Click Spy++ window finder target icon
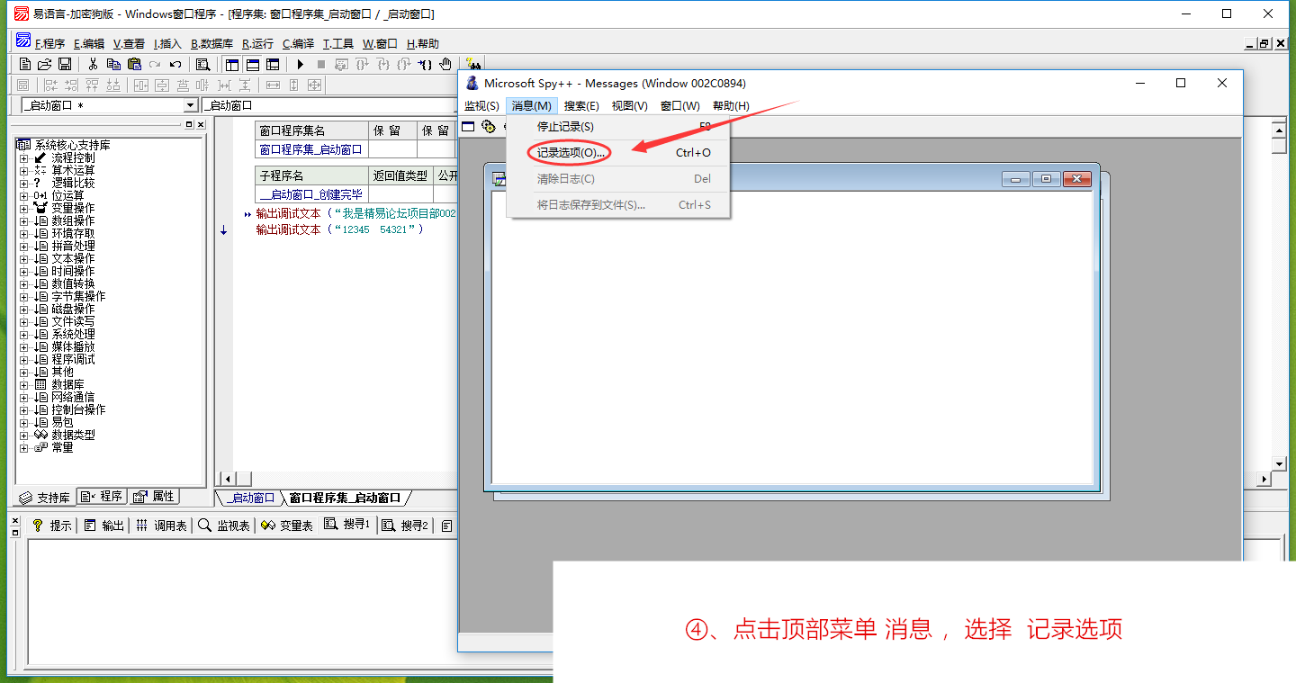This screenshot has height=683, width=1296. [489, 127]
